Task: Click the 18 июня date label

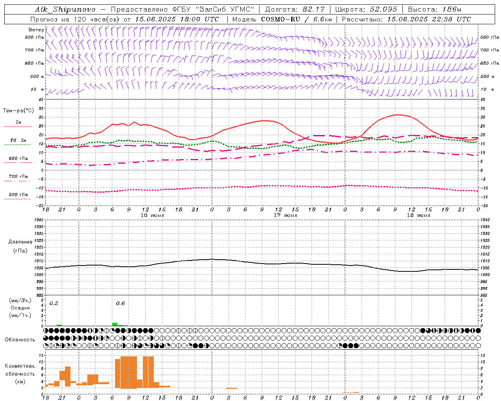Action: 418,215
